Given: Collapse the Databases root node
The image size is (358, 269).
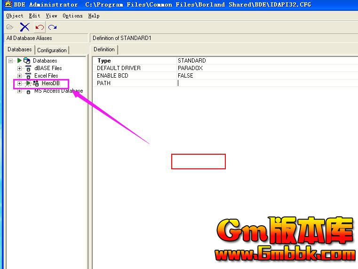Looking at the screenshot, I should [11, 61].
